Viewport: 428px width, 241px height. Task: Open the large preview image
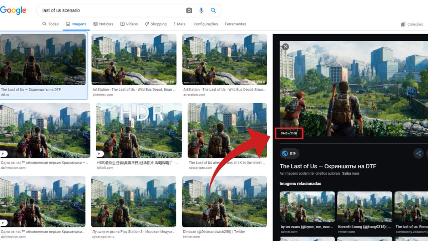[x=353, y=88]
